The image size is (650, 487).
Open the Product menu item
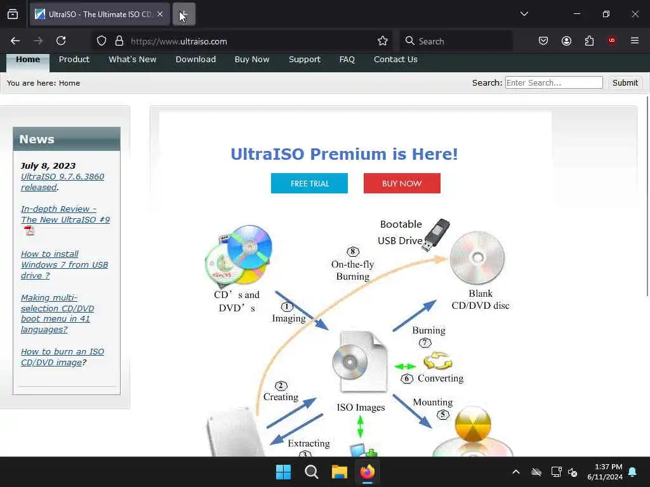pyautogui.click(x=74, y=60)
